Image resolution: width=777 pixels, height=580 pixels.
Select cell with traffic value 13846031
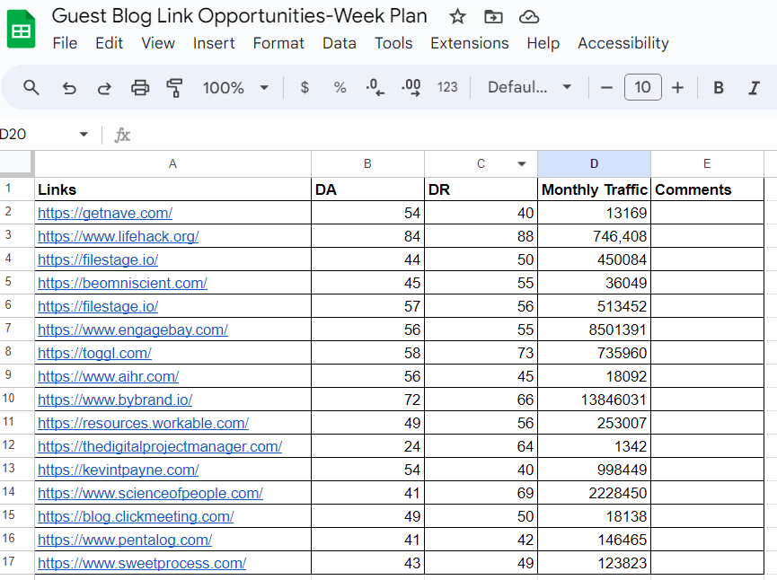click(594, 399)
